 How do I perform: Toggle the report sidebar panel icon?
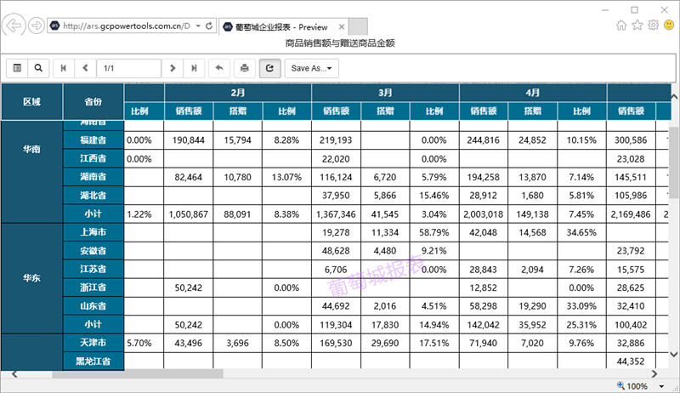[x=18, y=67]
